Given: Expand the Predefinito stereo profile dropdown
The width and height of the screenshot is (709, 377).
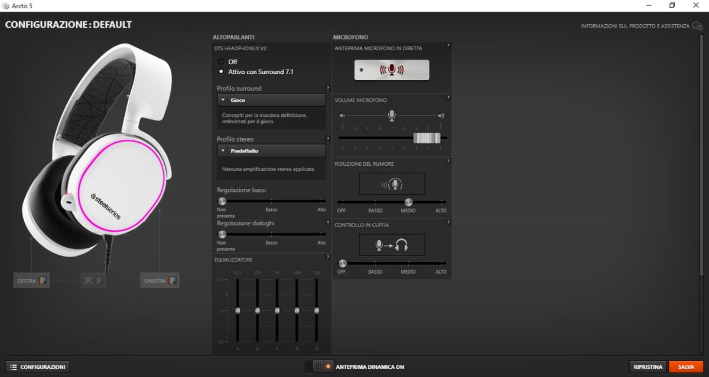Looking at the screenshot, I should tap(271, 150).
